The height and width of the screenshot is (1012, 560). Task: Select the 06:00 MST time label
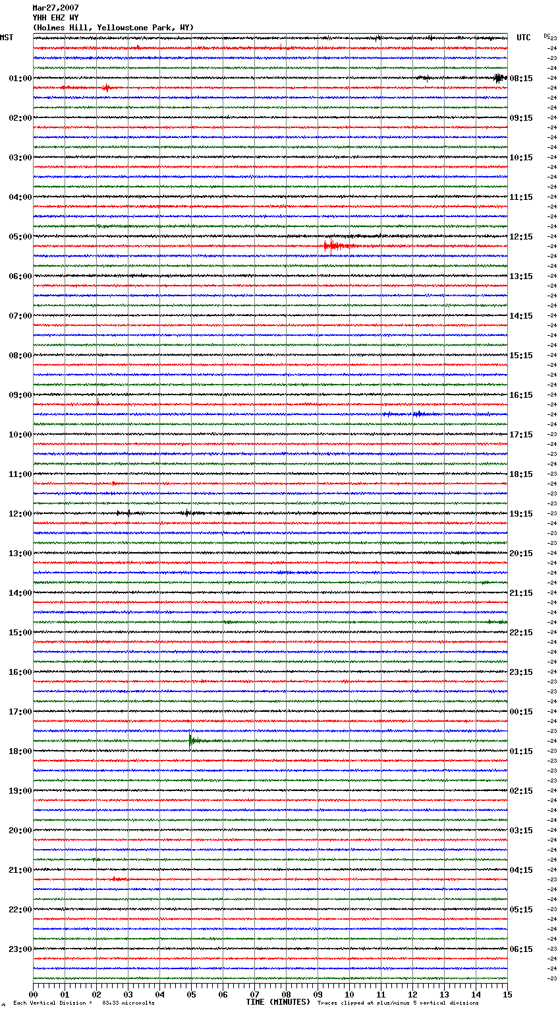pyautogui.click(x=20, y=276)
